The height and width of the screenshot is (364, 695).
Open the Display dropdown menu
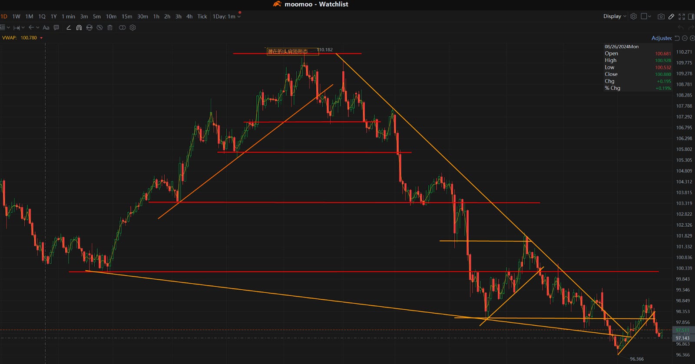(615, 16)
